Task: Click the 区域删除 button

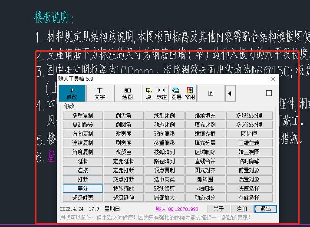Action: 205,152
